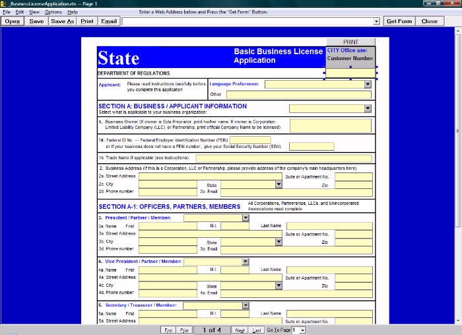Expand the web address dropdown arrow
This screenshot has width=462, height=335.
376,22
